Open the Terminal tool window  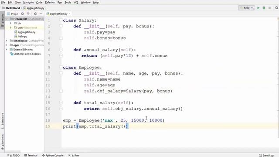point(31,155)
